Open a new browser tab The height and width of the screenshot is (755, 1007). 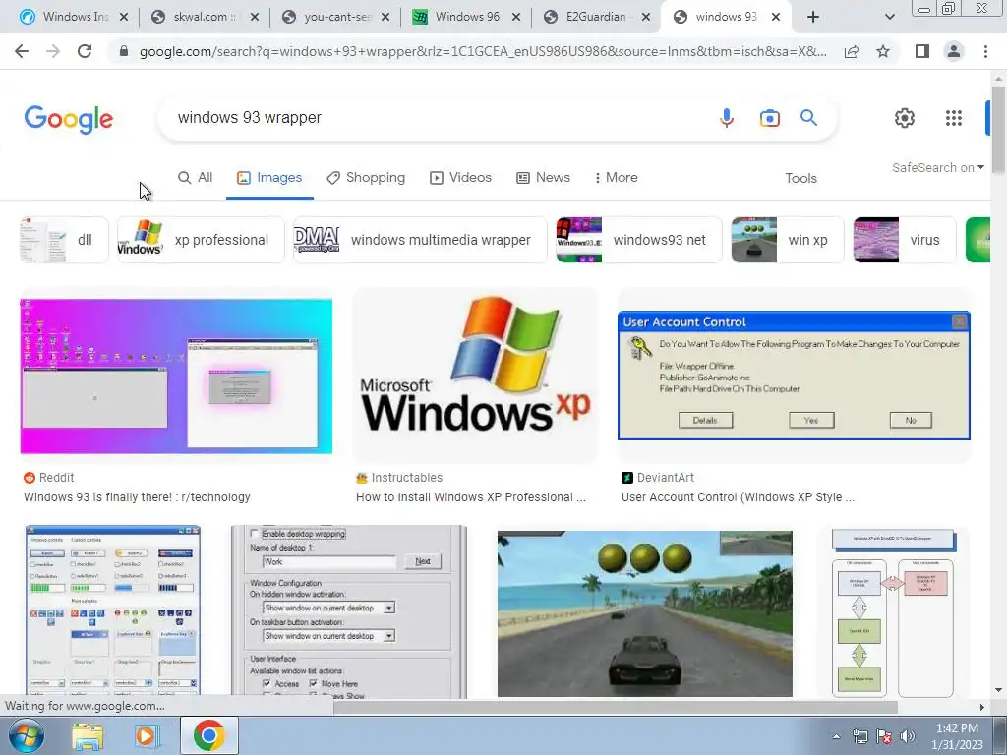tap(813, 17)
